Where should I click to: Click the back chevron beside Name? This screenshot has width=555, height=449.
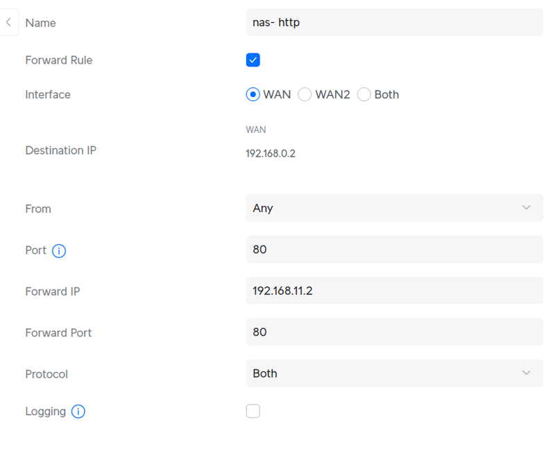pos(8,22)
